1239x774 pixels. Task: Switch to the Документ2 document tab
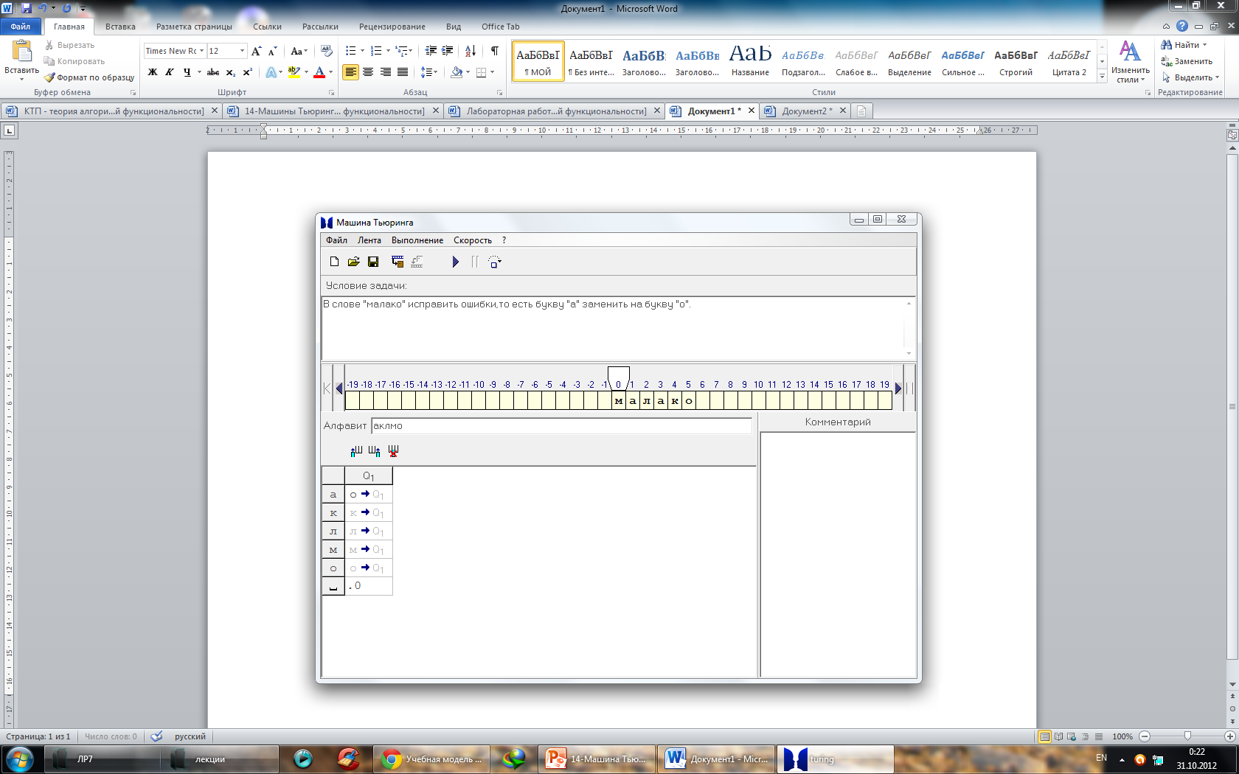[x=805, y=111]
